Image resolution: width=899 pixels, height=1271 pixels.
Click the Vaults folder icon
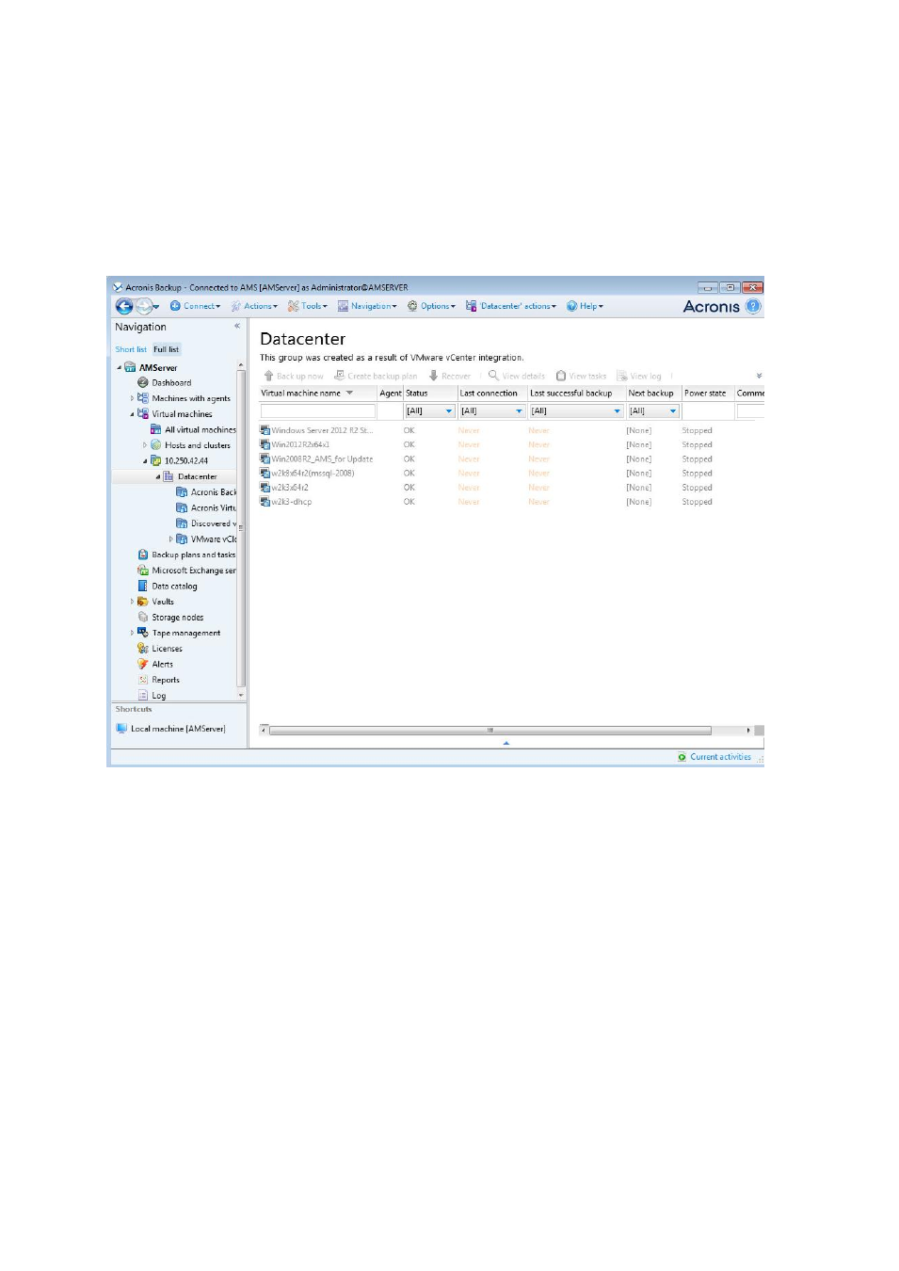coord(143,601)
